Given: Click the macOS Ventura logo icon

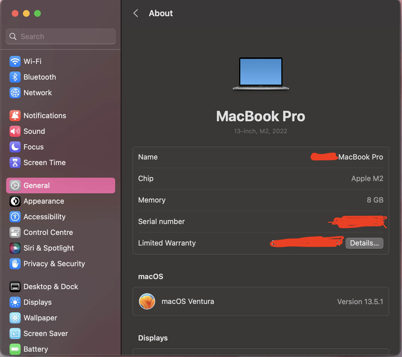Looking at the screenshot, I should pos(147,301).
